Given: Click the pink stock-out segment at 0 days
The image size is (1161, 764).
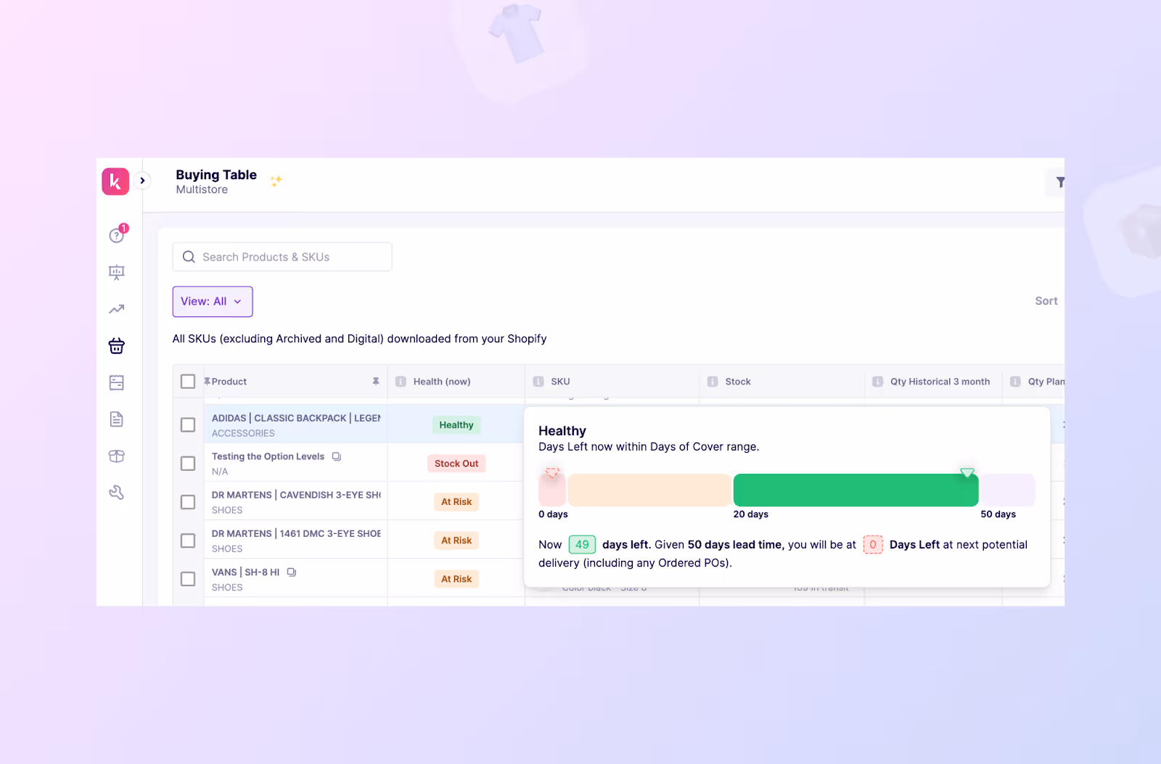Looking at the screenshot, I should click(552, 490).
